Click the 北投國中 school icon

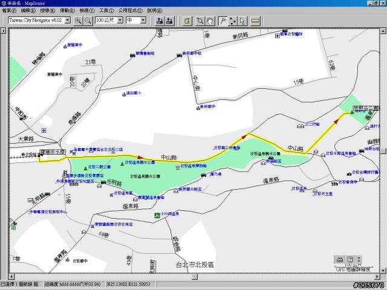coord(68,260)
